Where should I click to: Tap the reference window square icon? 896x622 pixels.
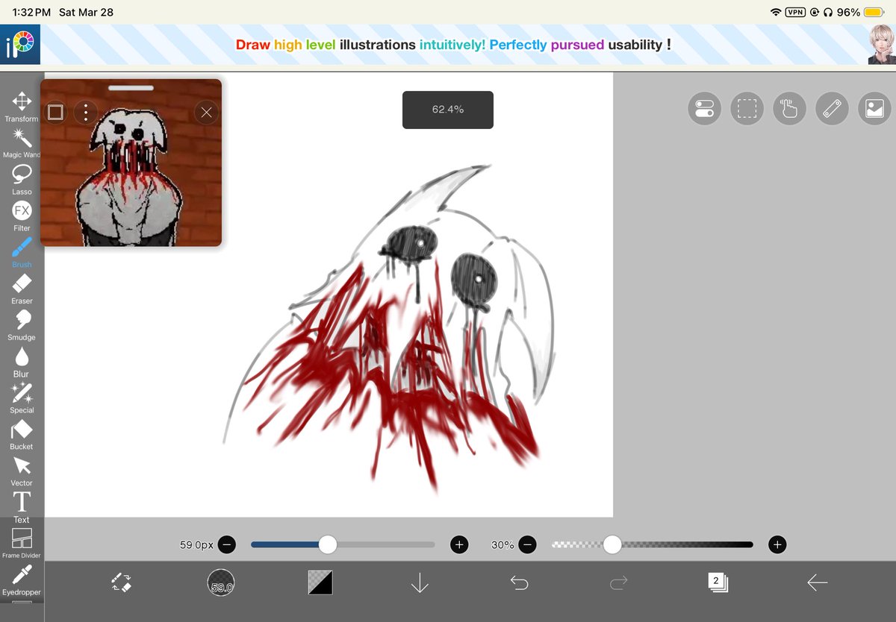pos(55,113)
